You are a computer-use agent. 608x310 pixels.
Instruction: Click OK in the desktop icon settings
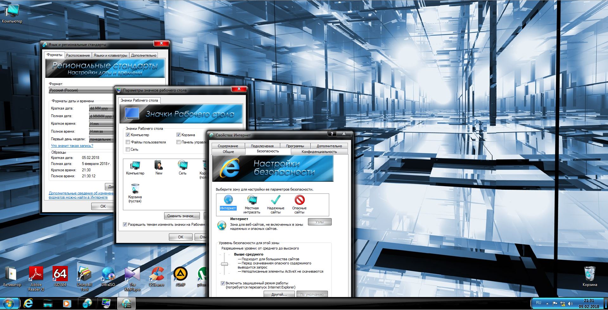click(181, 237)
